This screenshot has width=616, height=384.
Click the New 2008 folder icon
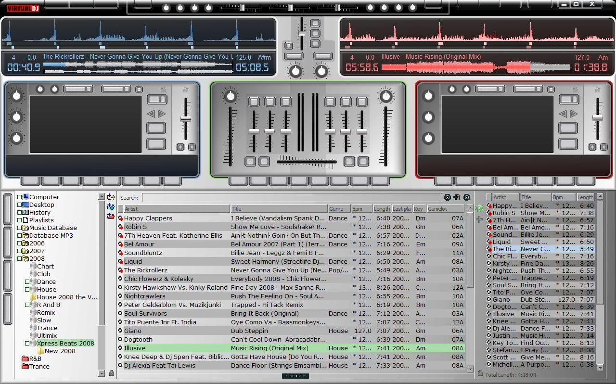[40, 351]
